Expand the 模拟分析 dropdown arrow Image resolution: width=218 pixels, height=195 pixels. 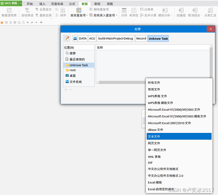coord(172,15)
